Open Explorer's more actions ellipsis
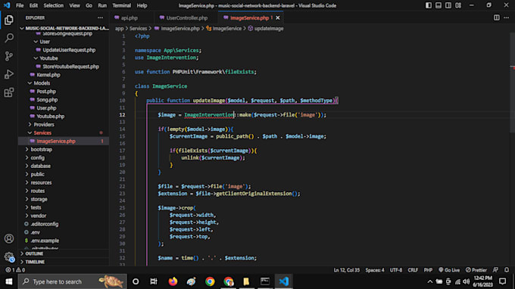 click(100, 17)
